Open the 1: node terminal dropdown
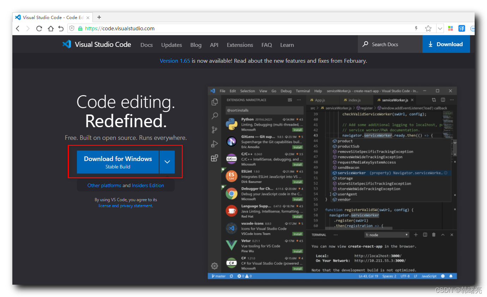The height and width of the screenshot is (297, 487). click(x=387, y=235)
